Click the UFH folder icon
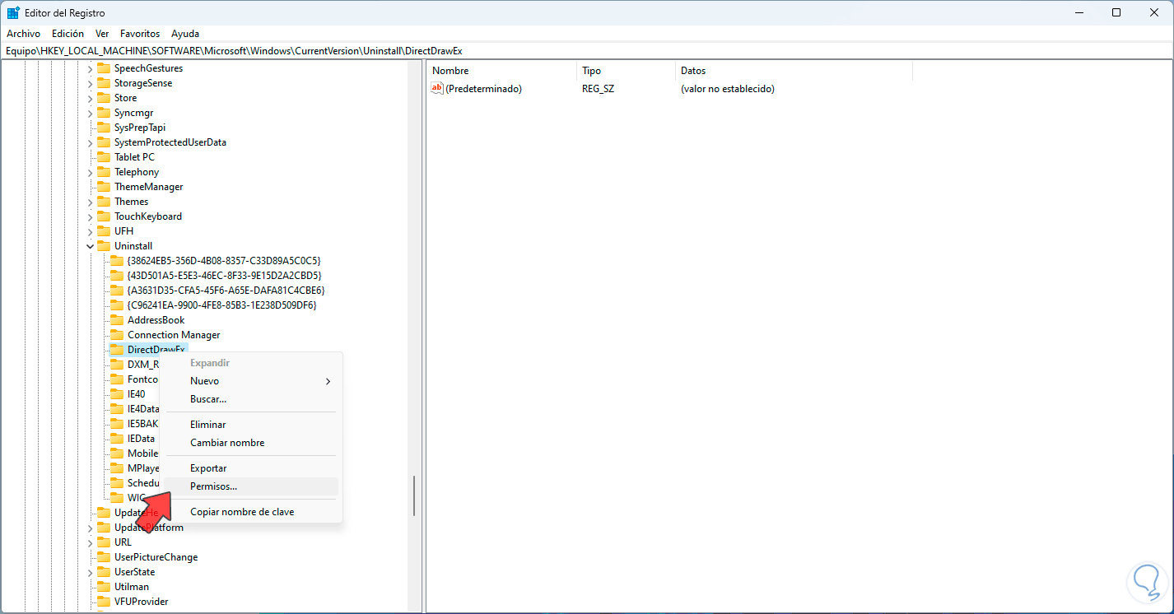1174x614 pixels. [104, 231]
